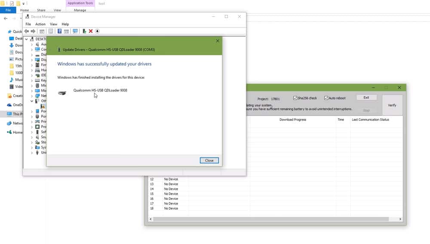Click the Download Progress column header
This screenshot has height=244, width=430.
pyautogui.click(x=293, y=120)
